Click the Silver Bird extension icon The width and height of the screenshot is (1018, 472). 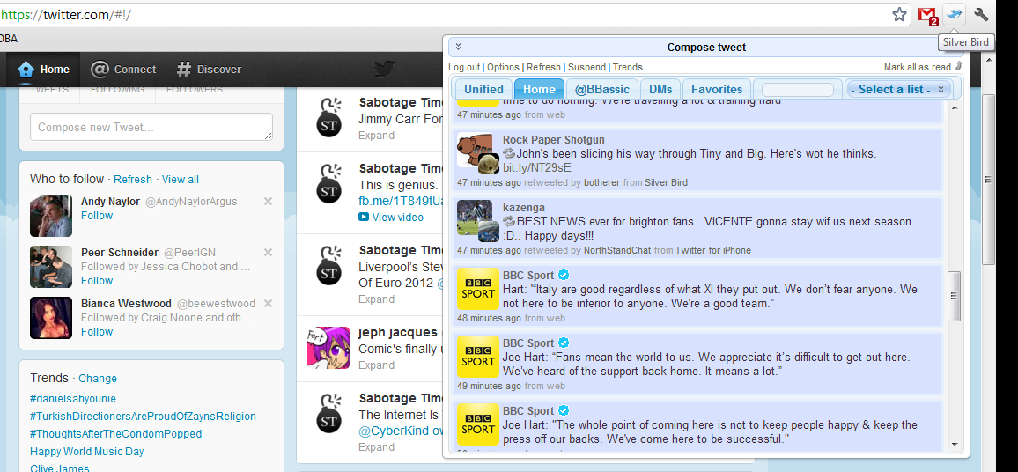(x=954, y=13)
